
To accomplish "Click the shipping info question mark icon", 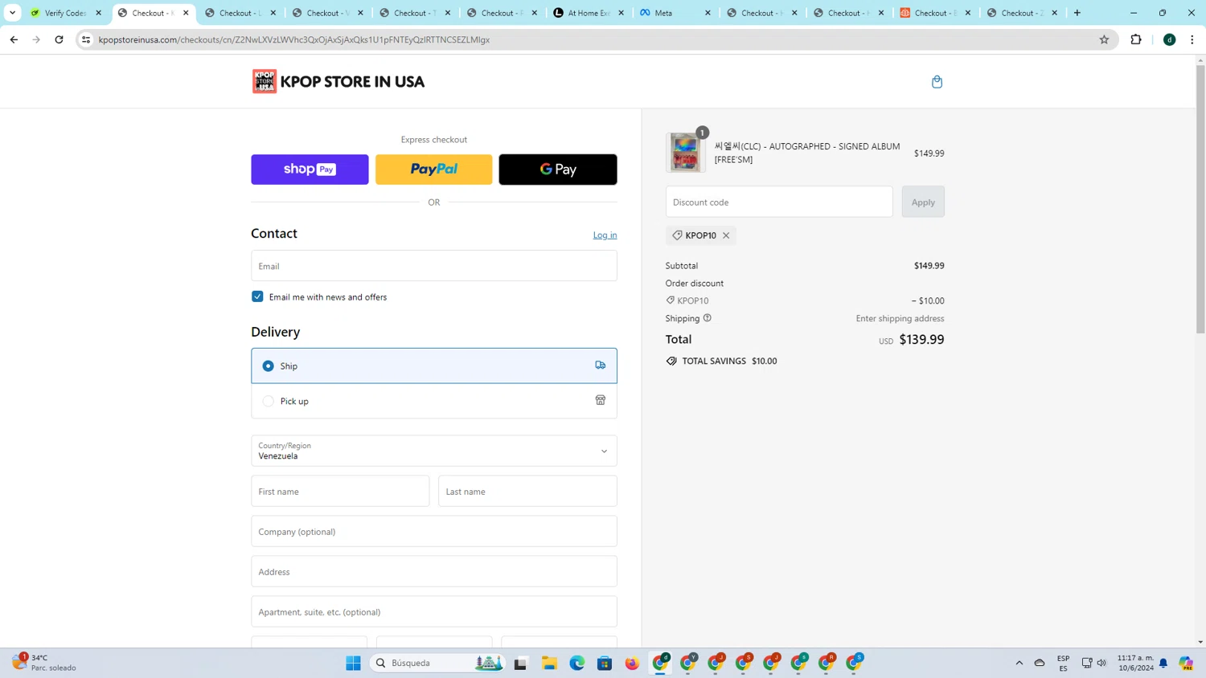I will (x=708, y=318).
